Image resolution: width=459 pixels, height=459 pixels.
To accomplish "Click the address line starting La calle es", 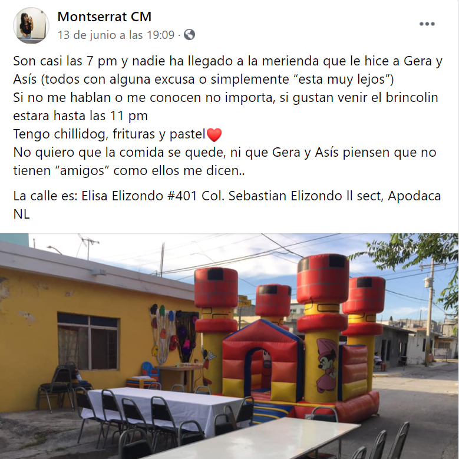I will pos(227,205).
